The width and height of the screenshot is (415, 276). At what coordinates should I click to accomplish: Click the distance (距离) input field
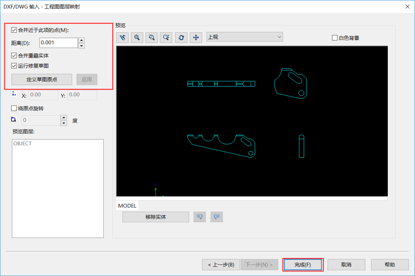[58, 43]
